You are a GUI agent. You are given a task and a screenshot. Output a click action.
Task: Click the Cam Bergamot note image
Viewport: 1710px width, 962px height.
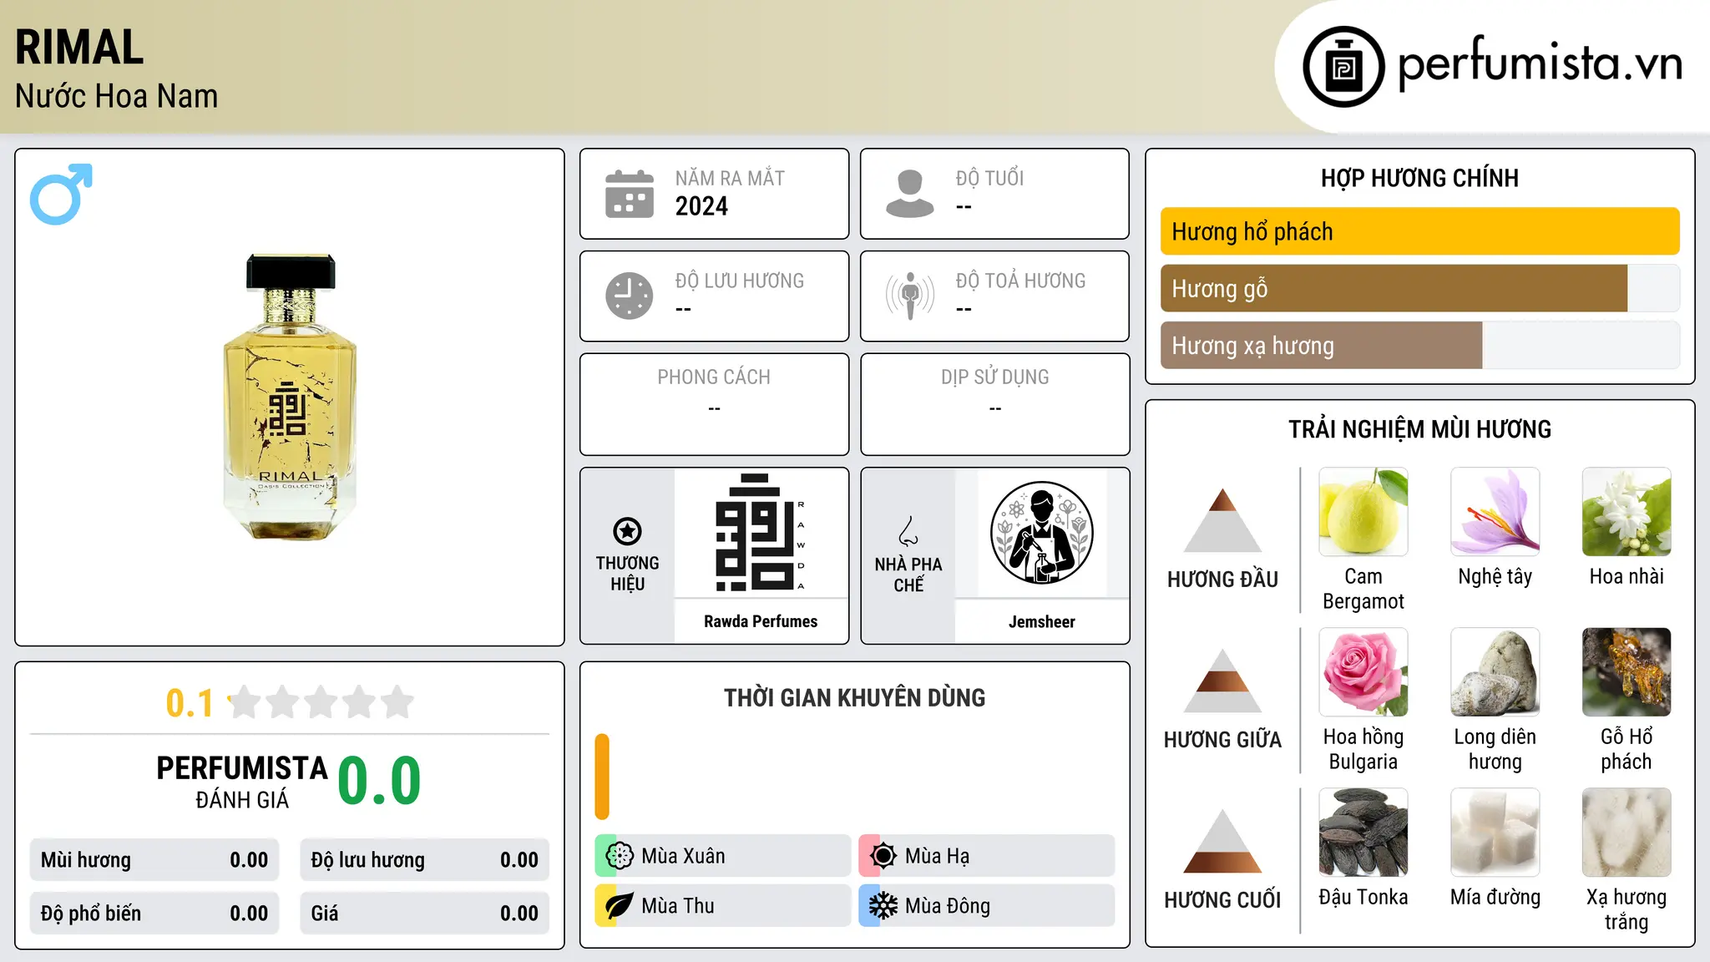1363,512
